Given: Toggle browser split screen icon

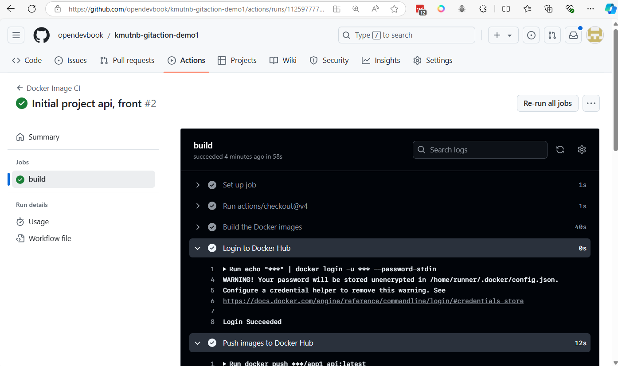Looking at the screenshot, I should click(x=506, y=9).
